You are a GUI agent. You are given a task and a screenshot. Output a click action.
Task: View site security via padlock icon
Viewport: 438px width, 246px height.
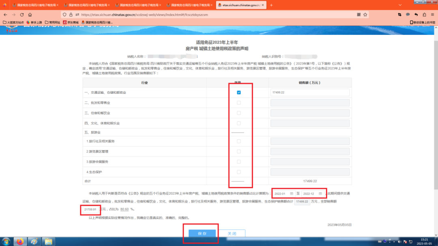pos(71,15)
